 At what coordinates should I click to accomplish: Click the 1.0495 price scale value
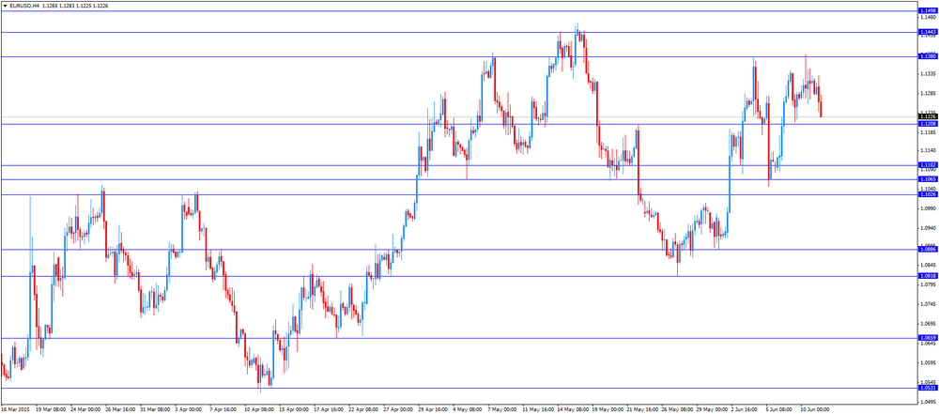tap(928, 402)
